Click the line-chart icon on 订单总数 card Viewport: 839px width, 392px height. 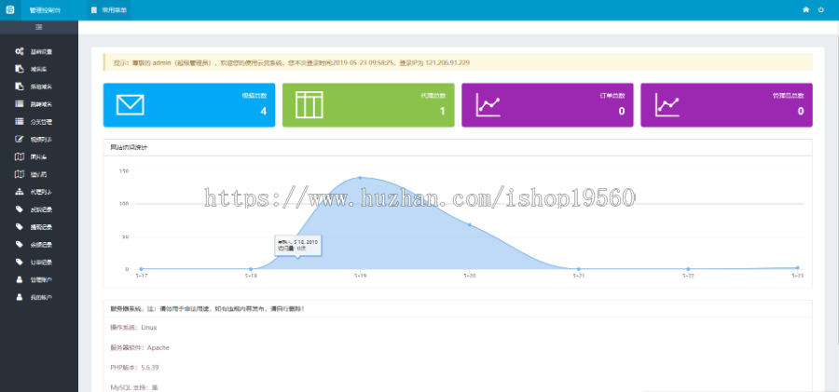point(488,105)
